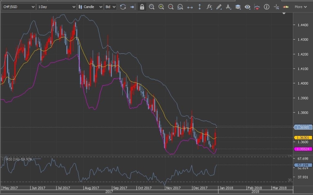313x195 pixels.
Task: Open the CHF/SGD instrument dropdown
Action: tap(18, 7)
